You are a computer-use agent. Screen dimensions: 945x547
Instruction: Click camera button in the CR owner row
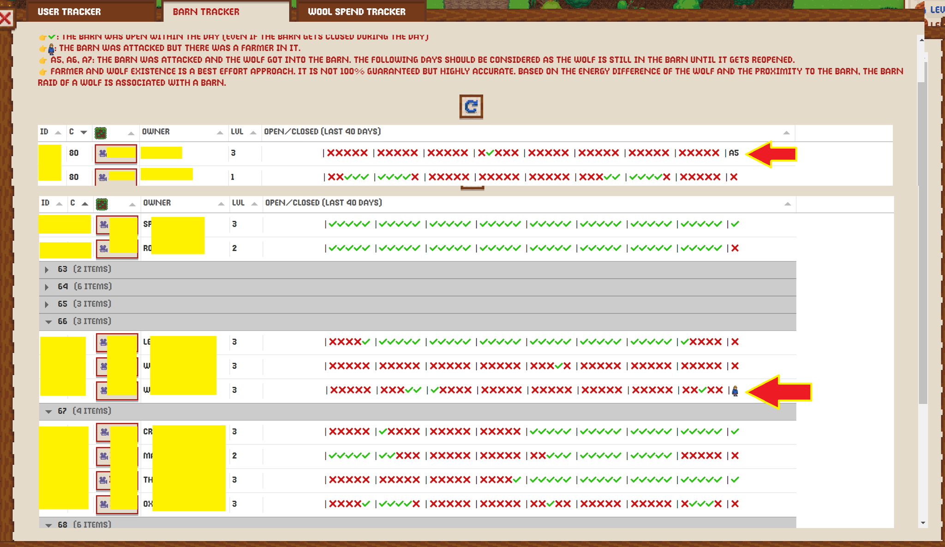click(x=104, y=433)
